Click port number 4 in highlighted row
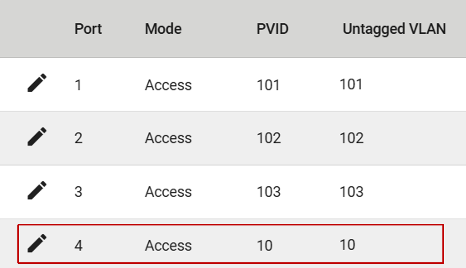 click(x=78, y=246)
